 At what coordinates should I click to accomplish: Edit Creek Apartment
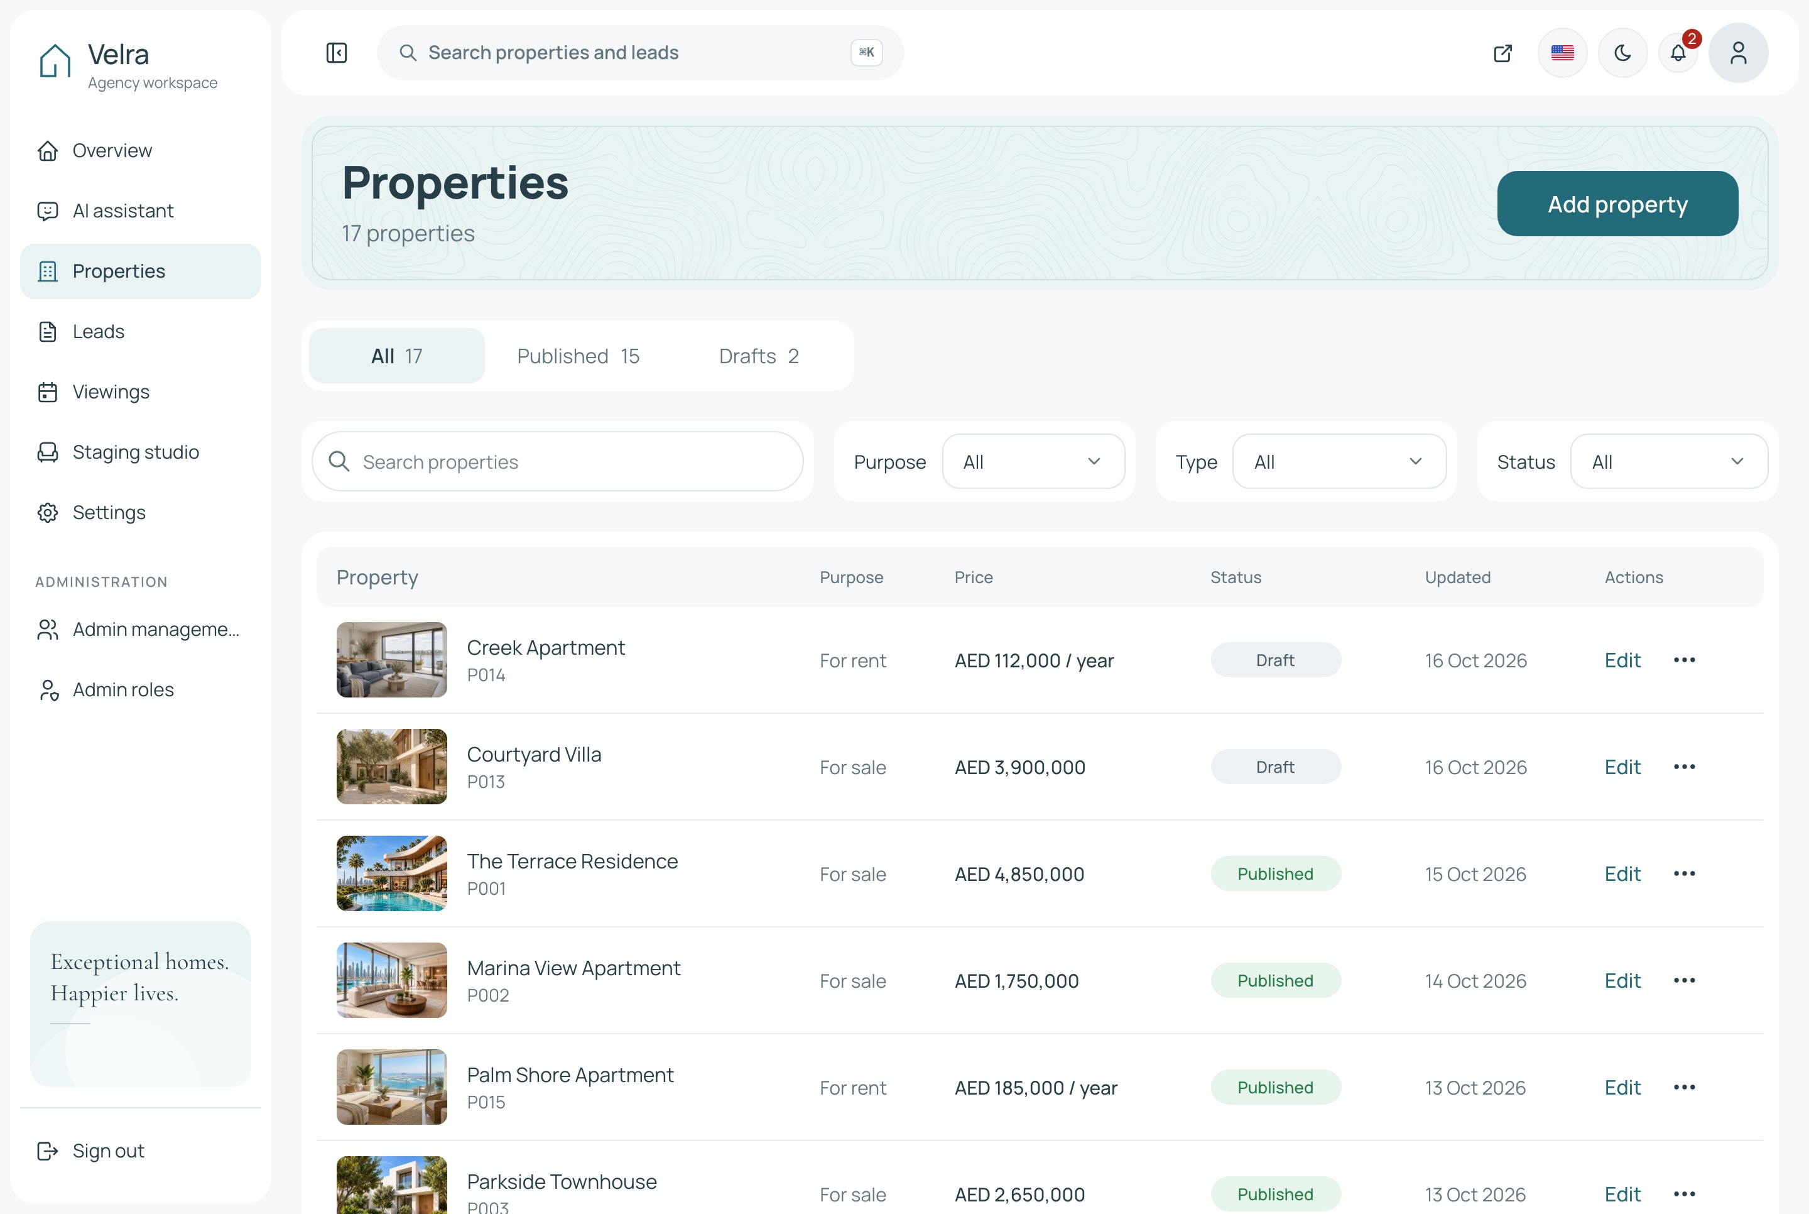(1622, 660)
